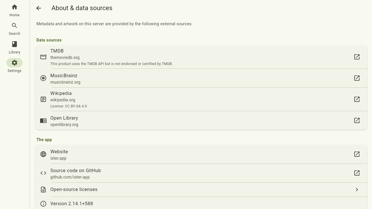Screen dimensions: 372x209
Task: Click the Website globe icon
Action: [x=43, y=154]
